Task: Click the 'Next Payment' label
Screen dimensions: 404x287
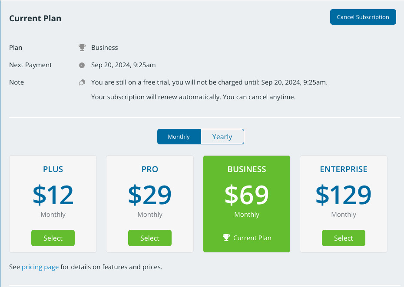Action: [x=30, y=65]
